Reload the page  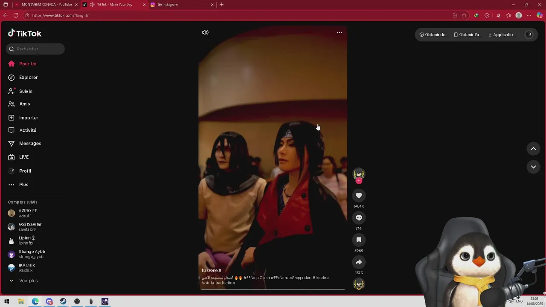click(16, 15)
